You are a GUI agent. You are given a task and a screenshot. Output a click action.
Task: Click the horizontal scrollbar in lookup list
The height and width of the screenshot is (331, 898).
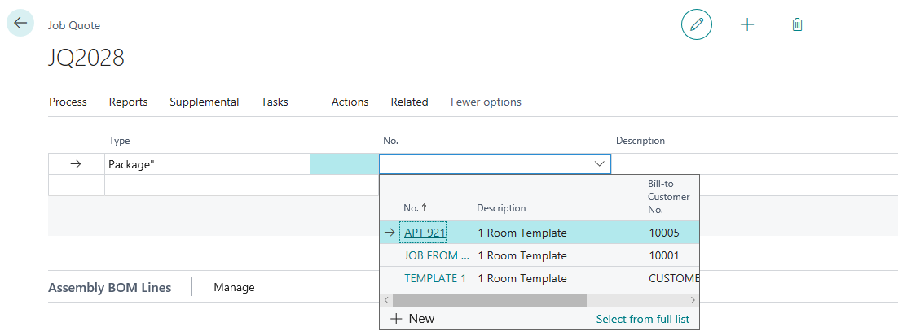coord(489,300)
